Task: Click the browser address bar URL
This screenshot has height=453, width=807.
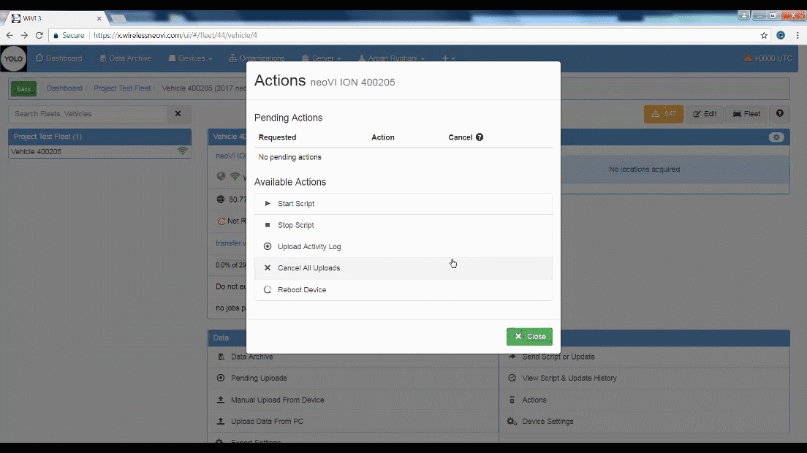Action: point(175,36)
